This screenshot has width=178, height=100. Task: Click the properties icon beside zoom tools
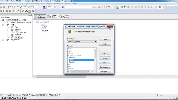click(18, 11)
